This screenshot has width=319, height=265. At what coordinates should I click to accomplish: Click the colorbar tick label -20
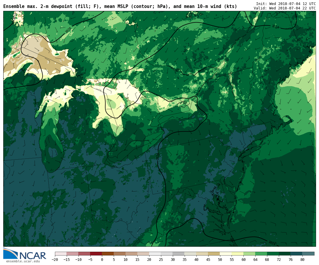[55, 260]
